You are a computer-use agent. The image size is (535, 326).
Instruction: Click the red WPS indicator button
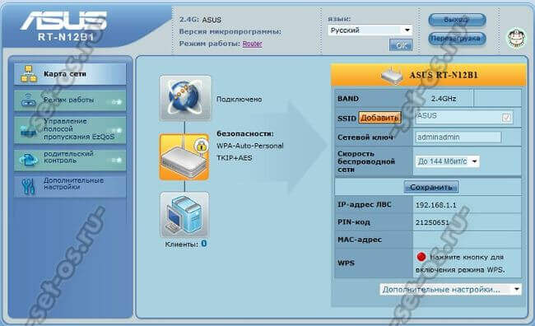tap(421, 257)
